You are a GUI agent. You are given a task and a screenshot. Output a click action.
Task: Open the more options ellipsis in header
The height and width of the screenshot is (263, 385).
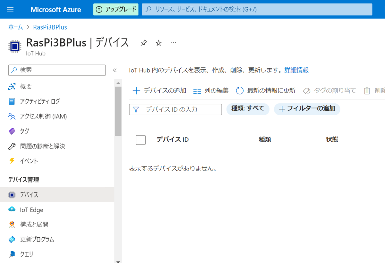pyautogui.click(x=173, y=43)
